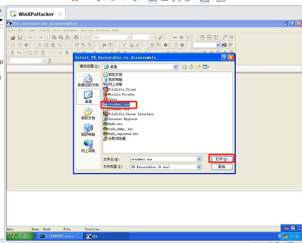Expand the 文件类型 file type dropdown
The image size is (302, 243).
199,167
